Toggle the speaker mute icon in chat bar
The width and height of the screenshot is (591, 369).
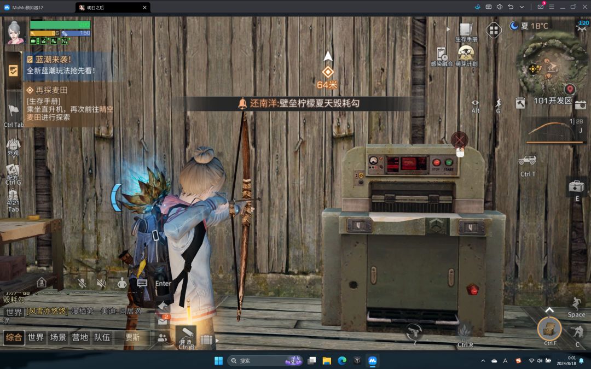(x=101, y=283)
